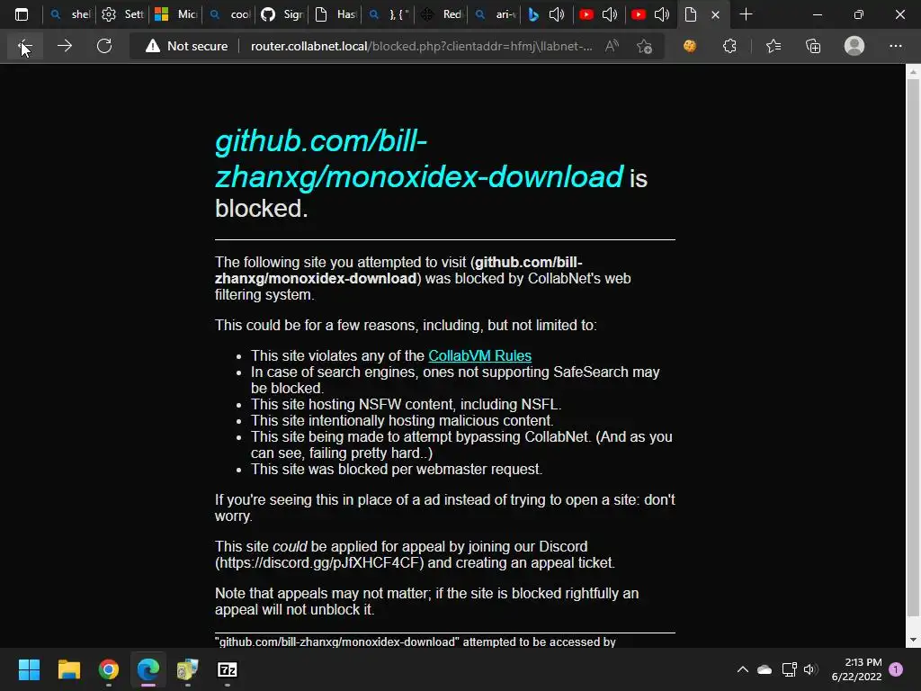
Task: Click the discord.gg/pJfXHCF4CF invite text
Action: 319,562
